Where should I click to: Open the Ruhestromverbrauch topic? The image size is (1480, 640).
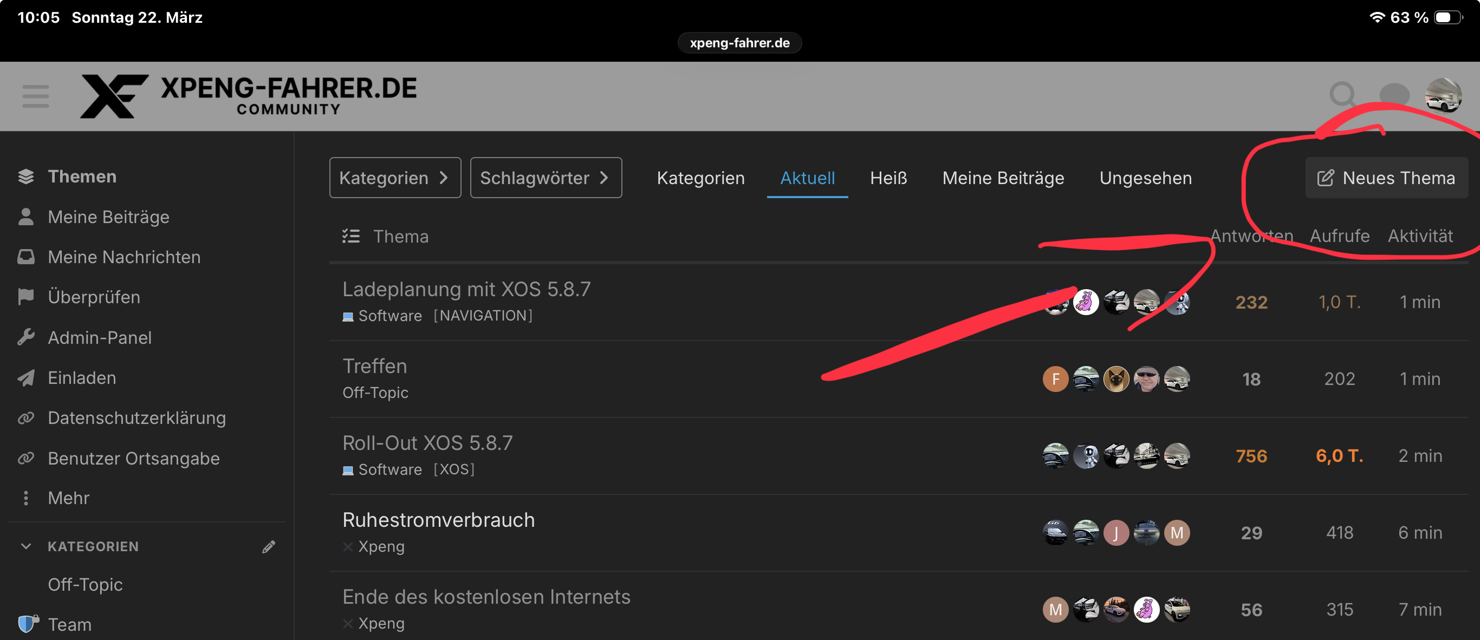click(x=438, y=519)
